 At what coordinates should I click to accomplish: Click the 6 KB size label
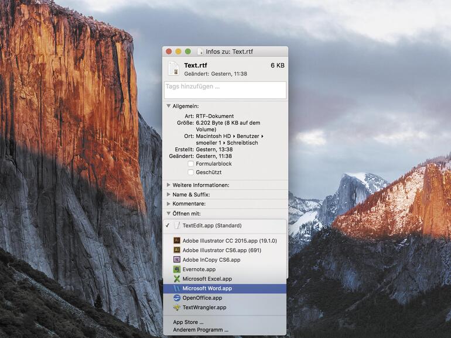pyautogui.click(x=278, y=65)
